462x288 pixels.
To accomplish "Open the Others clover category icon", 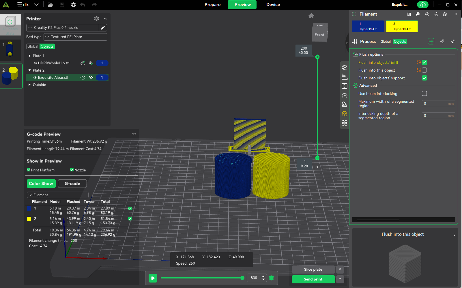I will [345, 123].
